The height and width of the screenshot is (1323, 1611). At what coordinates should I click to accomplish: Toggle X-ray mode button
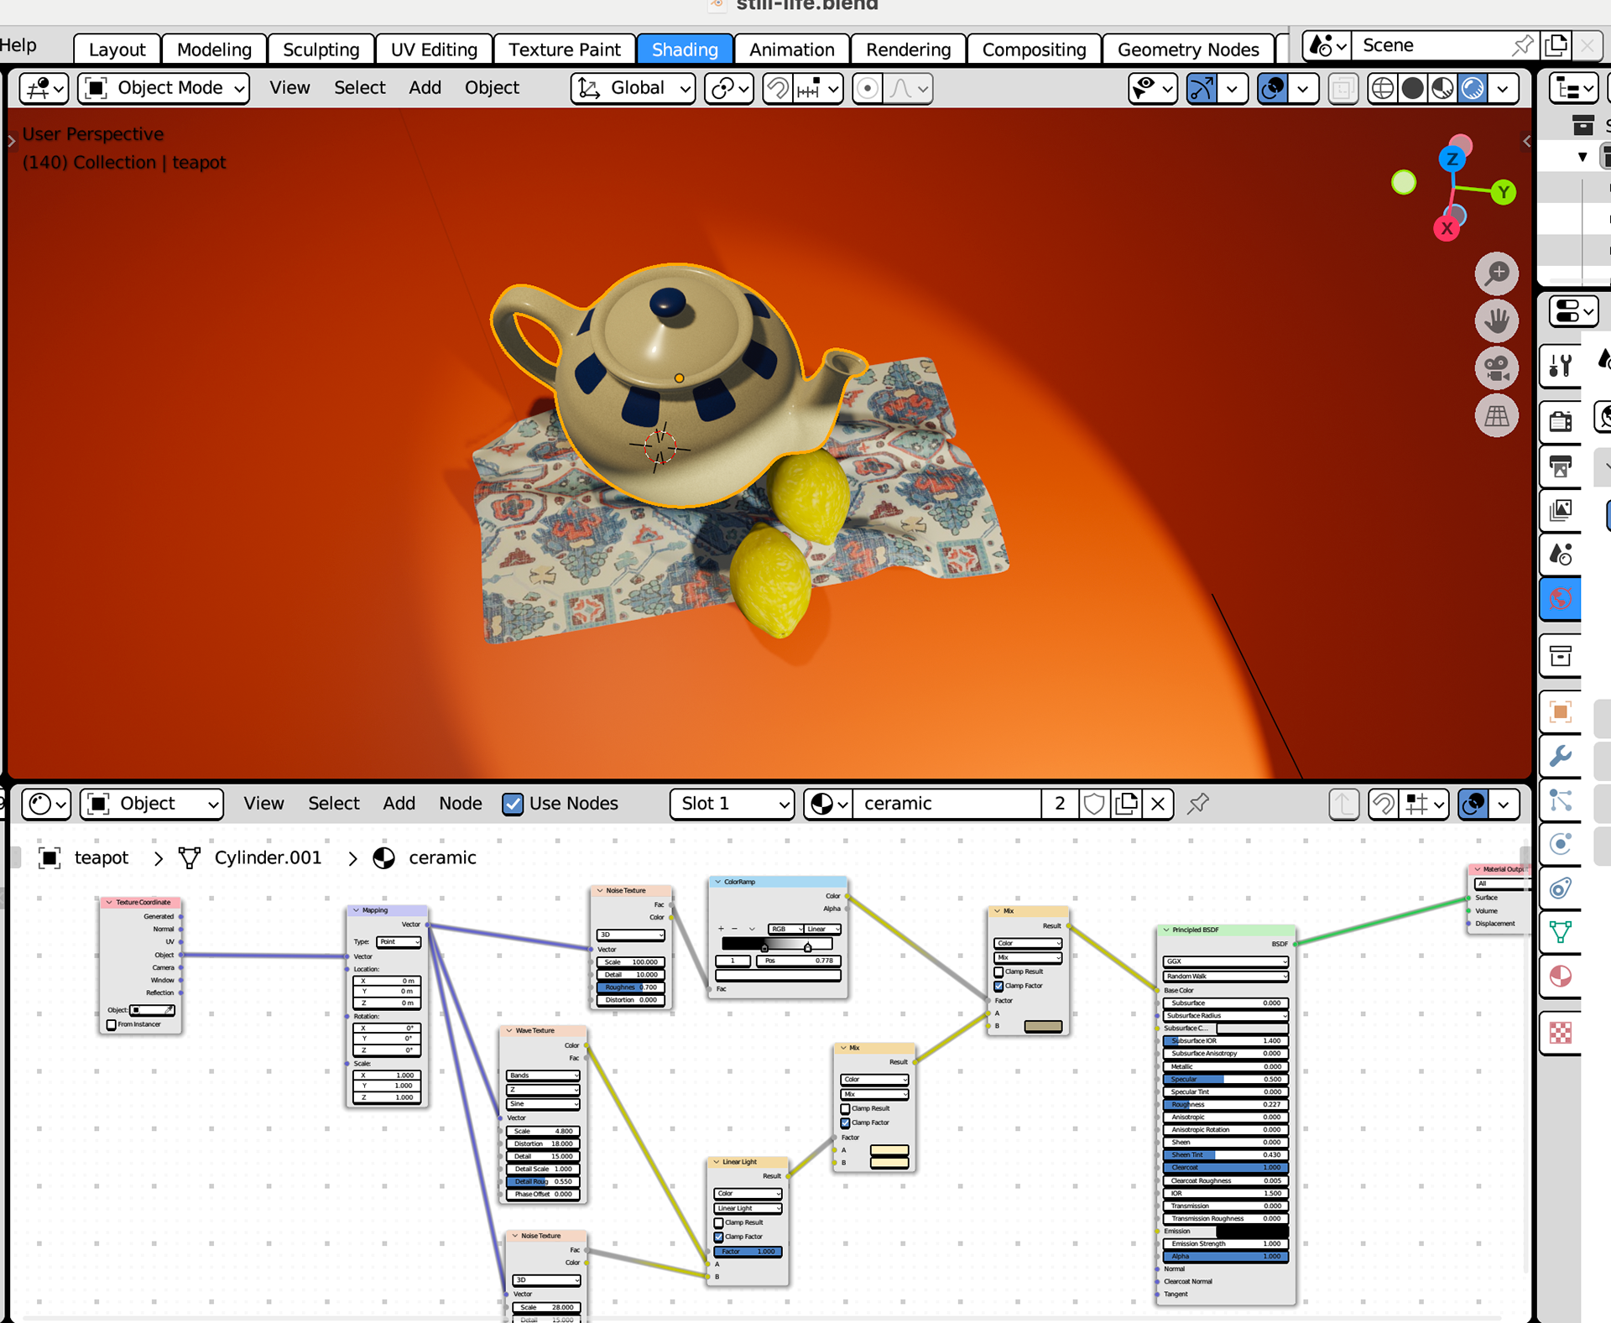point(1342,88)
